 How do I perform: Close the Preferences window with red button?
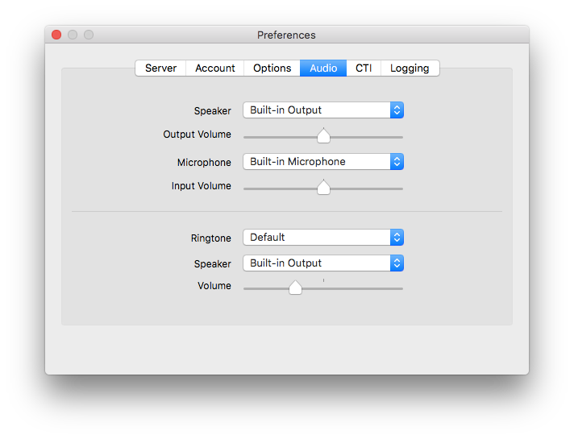point(56,35)
